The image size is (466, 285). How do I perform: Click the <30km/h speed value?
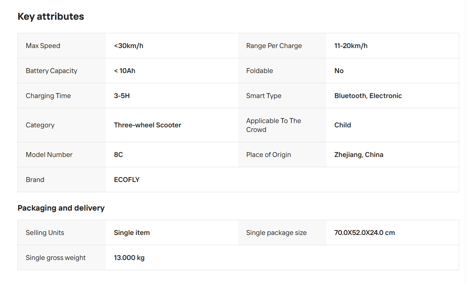tap(129, 46)
